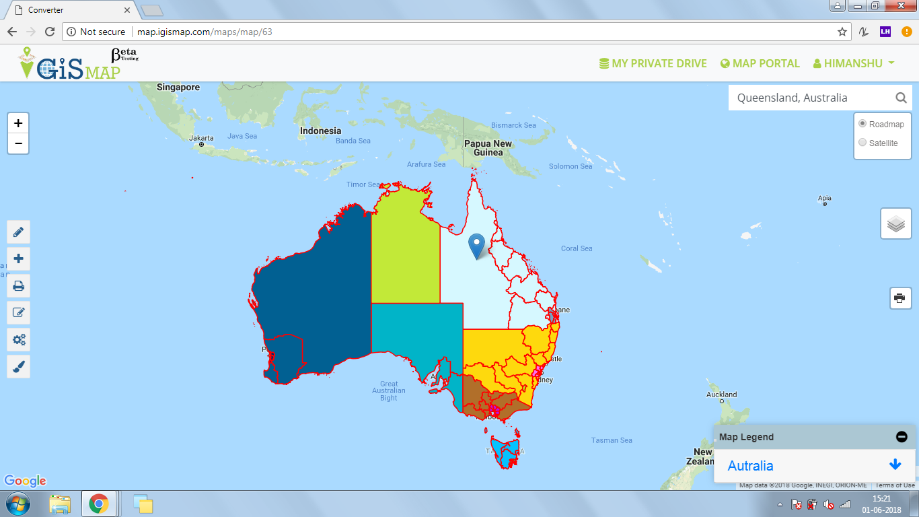Open Chrome from the taskbar
The width and height of the screenshot is (919, 517).
pos(99,504)
